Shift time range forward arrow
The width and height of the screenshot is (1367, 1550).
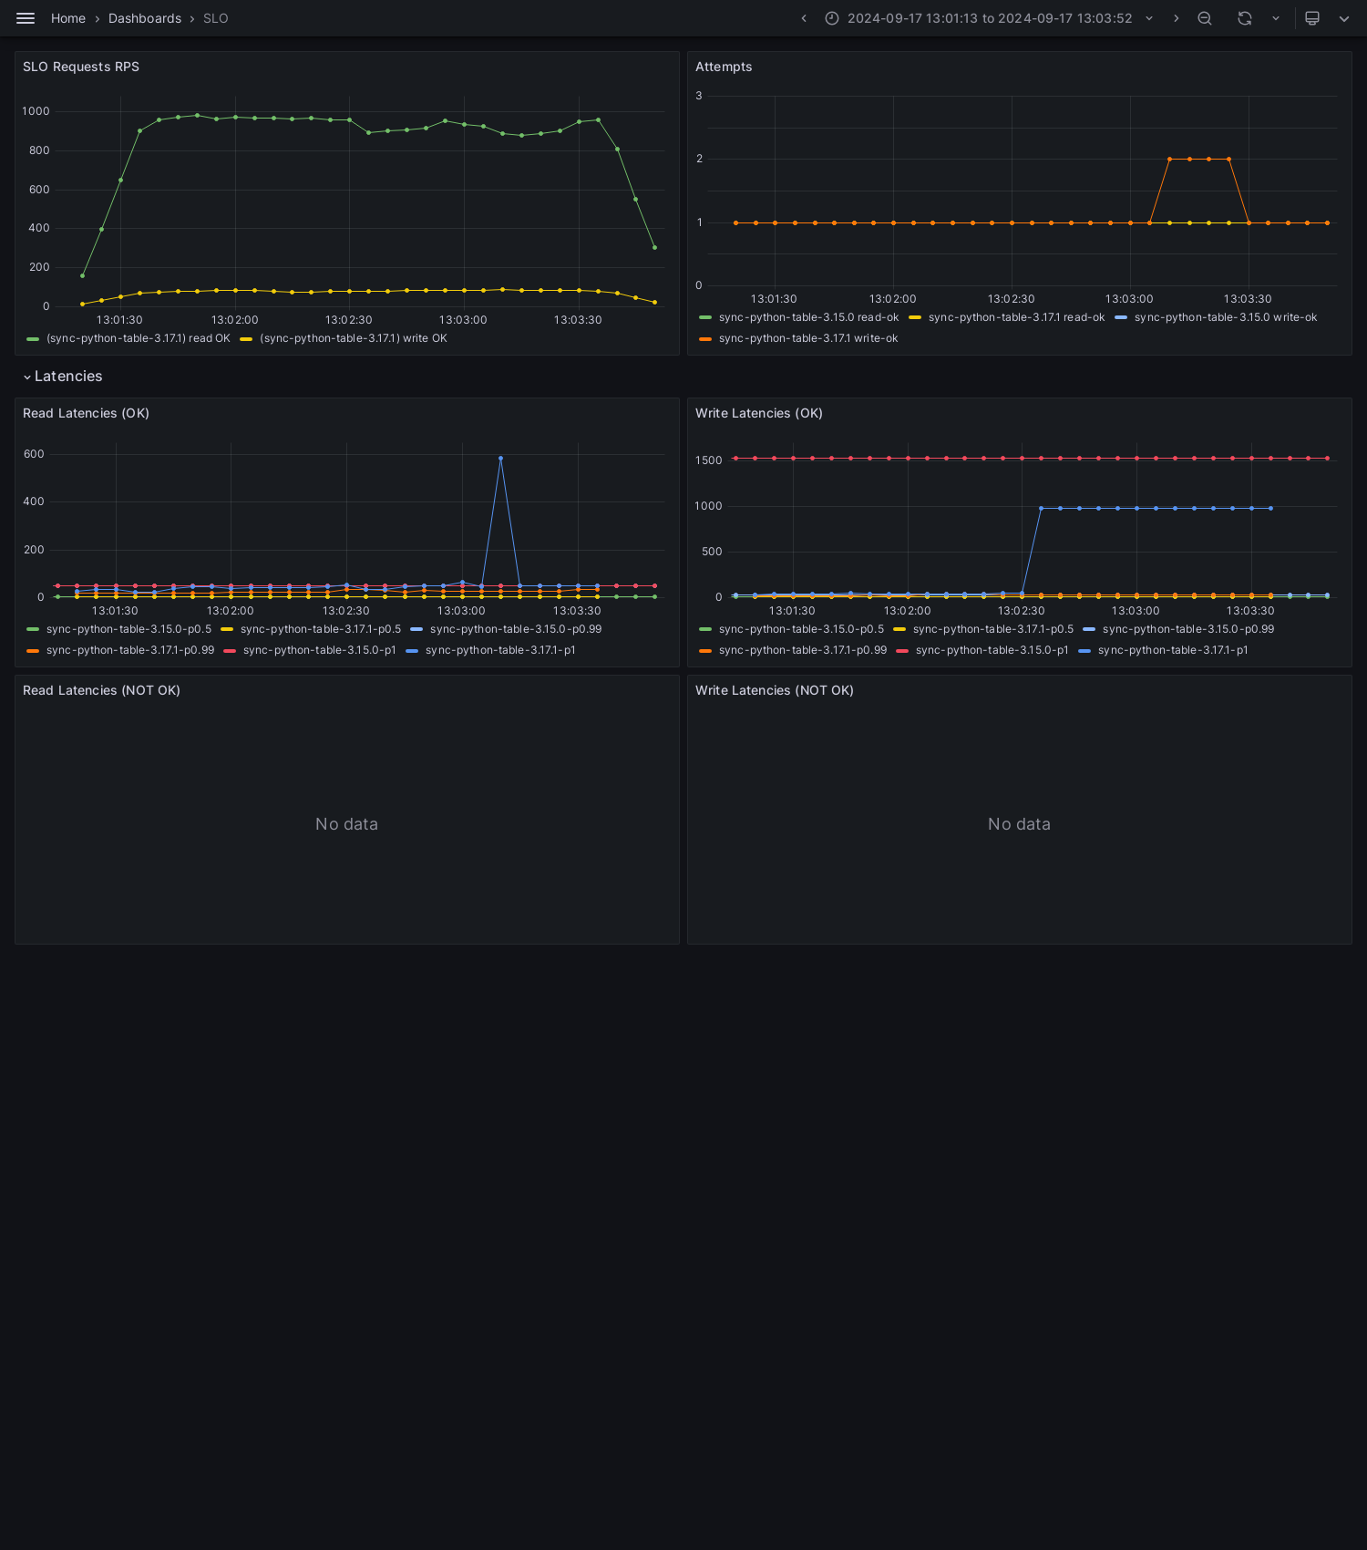click(1177, 18)
